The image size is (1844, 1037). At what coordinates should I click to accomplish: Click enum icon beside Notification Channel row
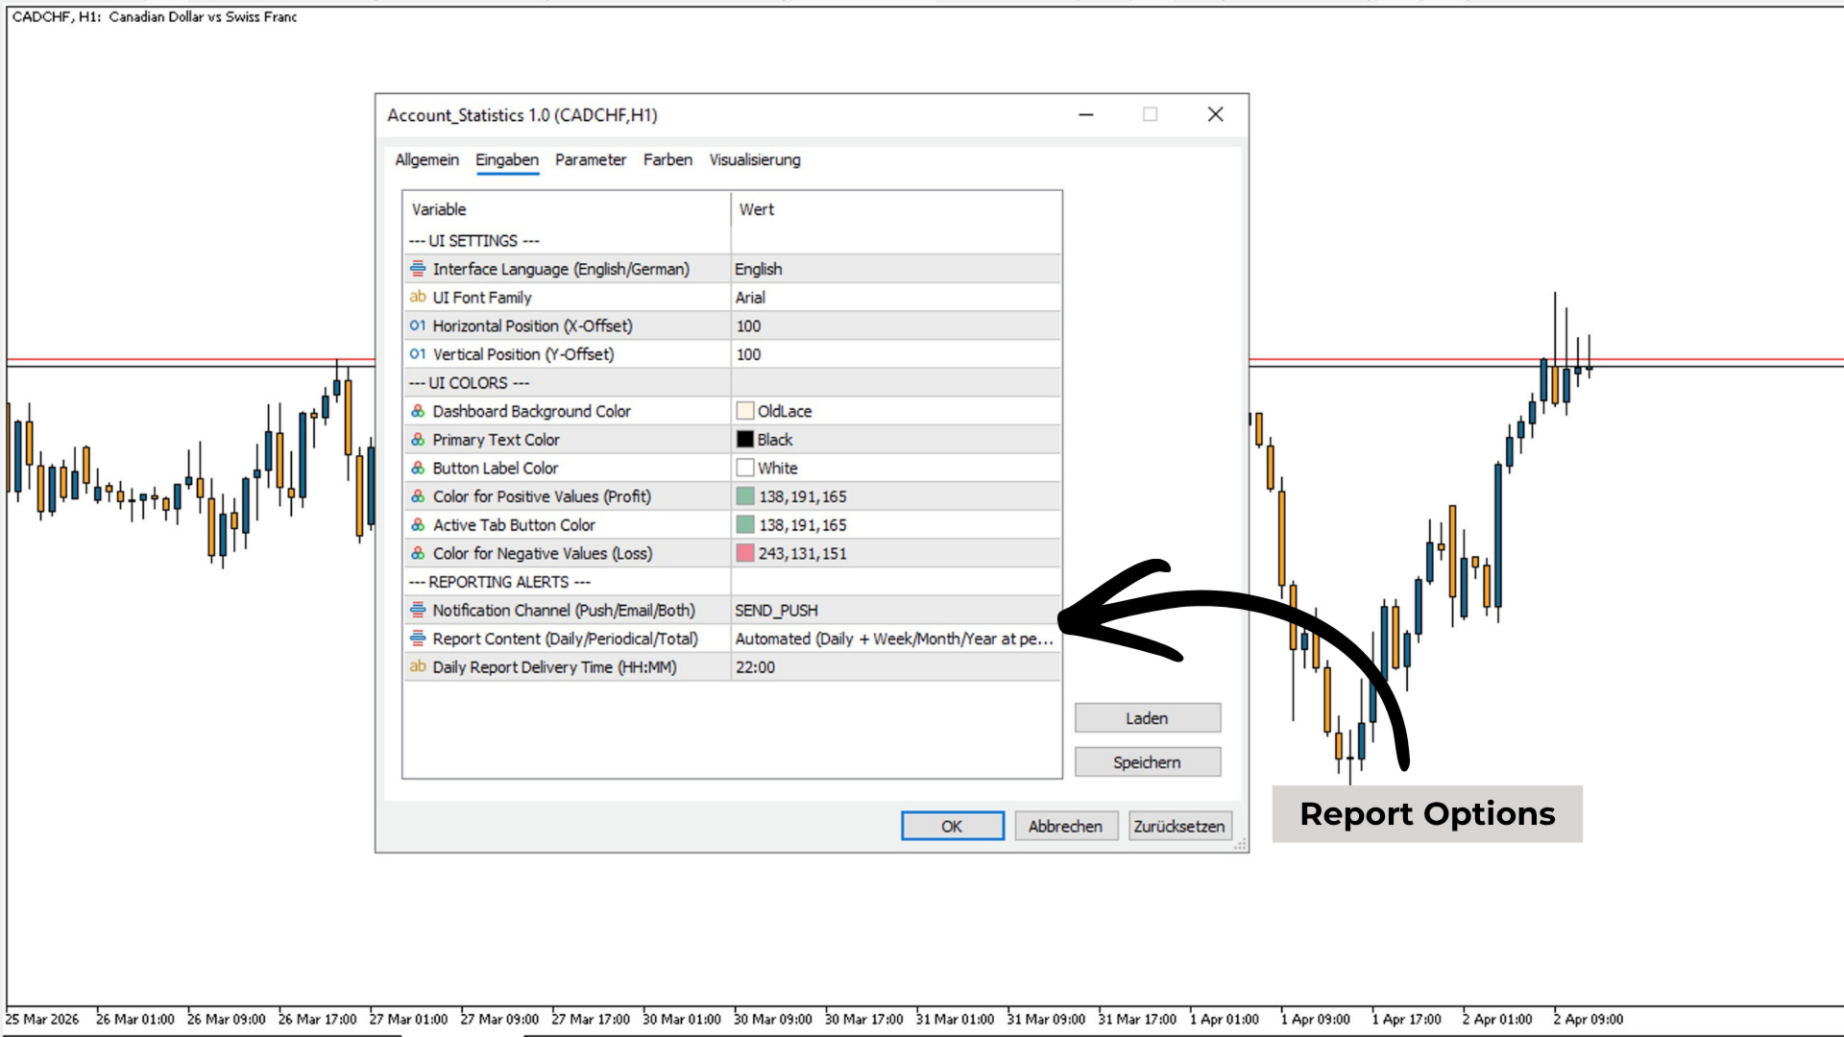pos(418,610)
